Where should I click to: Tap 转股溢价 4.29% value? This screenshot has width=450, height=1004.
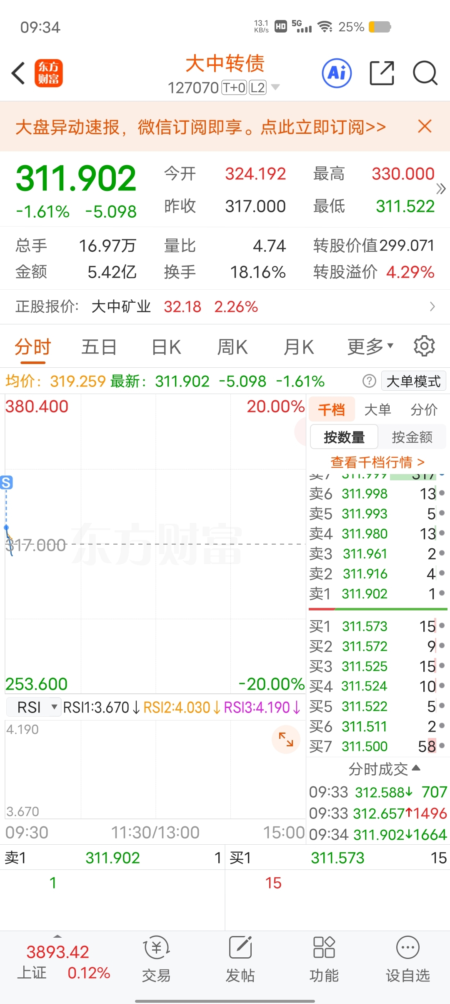pos(410,272)
